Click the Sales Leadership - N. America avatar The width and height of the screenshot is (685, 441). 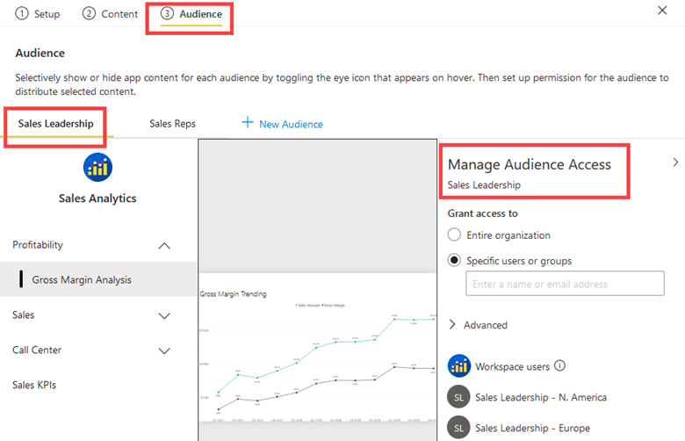tap(458, 397)
